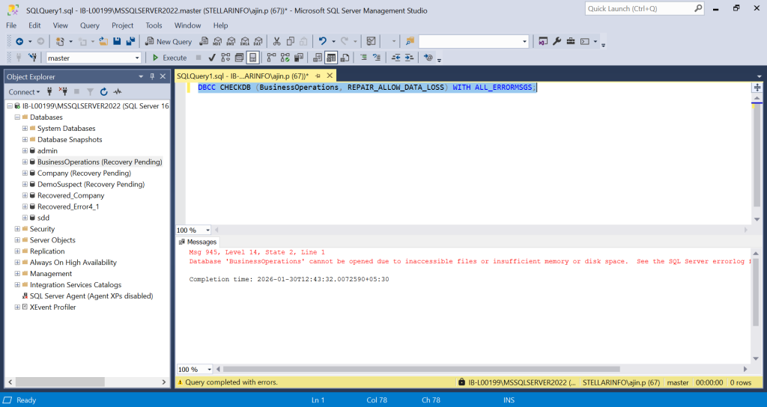Select the SQLQuery1.sql document tab
767x407 pixels.
pos(243,76)
